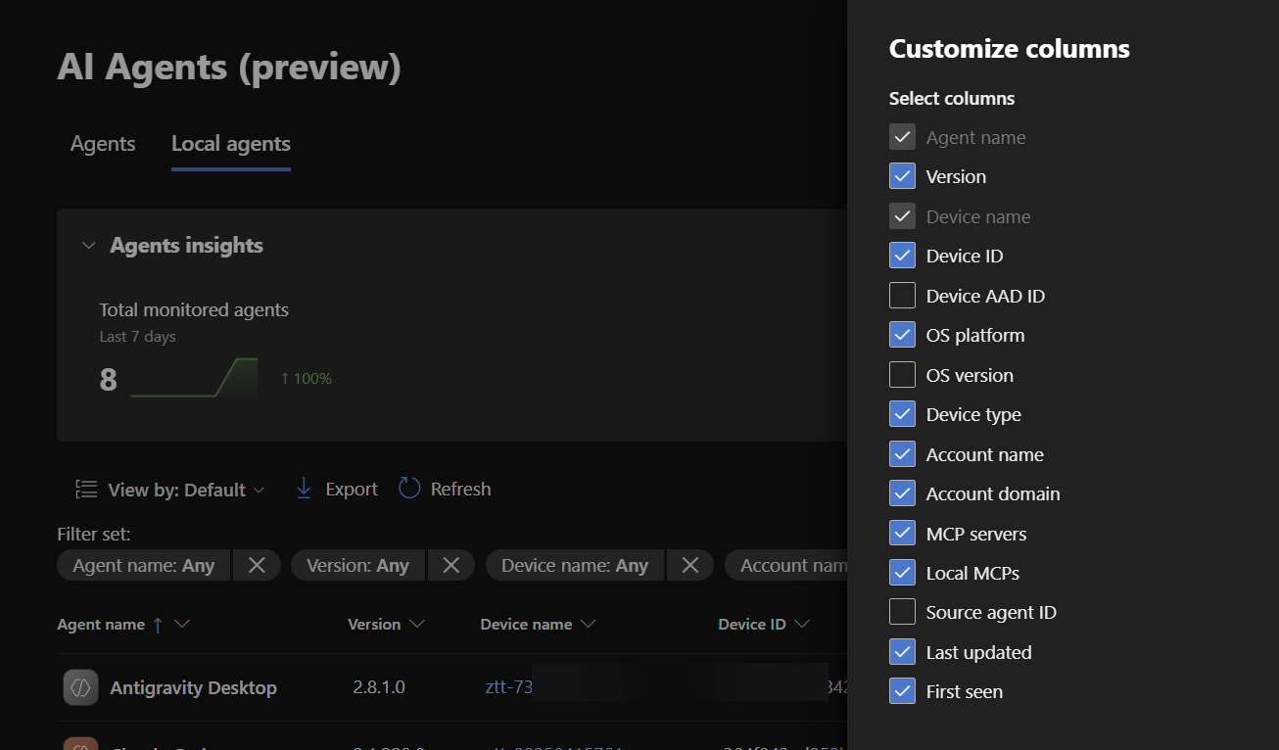
Task: Click the Export button
Action: pos(337,489)
